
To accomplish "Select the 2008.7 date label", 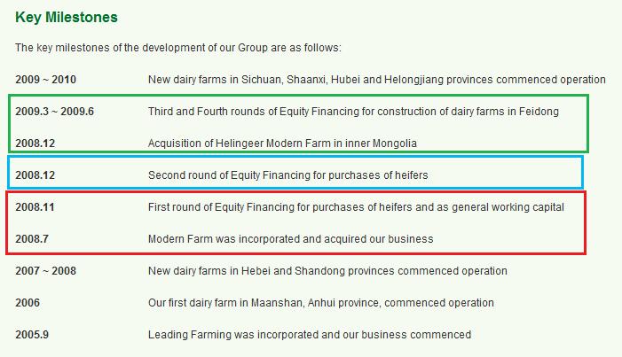I will [x=34, y=239].
